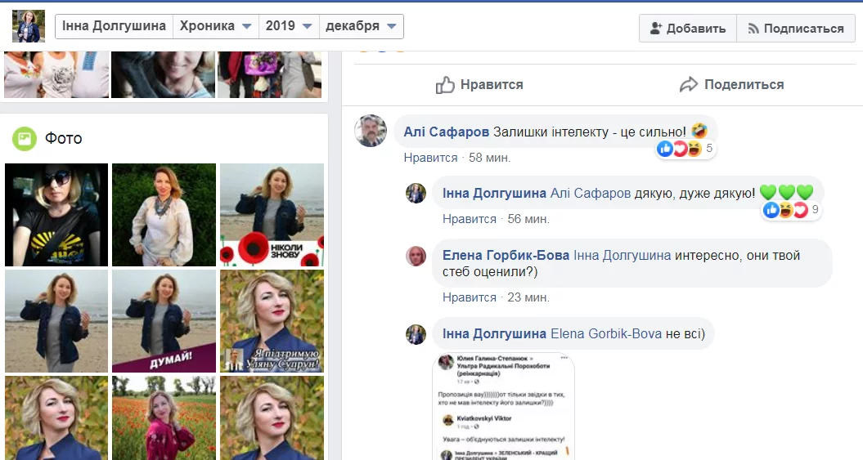The image size is (863, 460).
Task: Open bottom-left autumn leaves portrait photo
Action: 56,418
